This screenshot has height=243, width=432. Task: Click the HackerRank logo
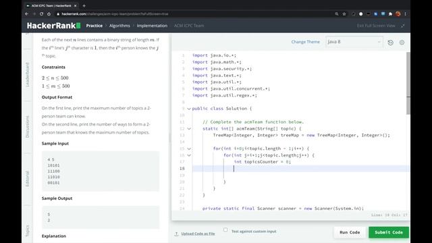[x=54, y=26]
